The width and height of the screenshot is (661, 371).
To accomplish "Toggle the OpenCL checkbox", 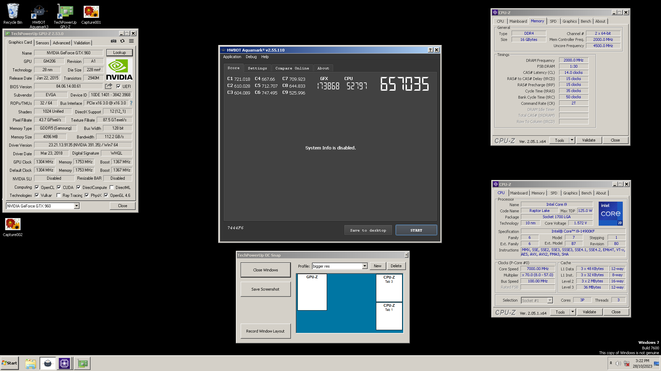I will tap(37, 188).
